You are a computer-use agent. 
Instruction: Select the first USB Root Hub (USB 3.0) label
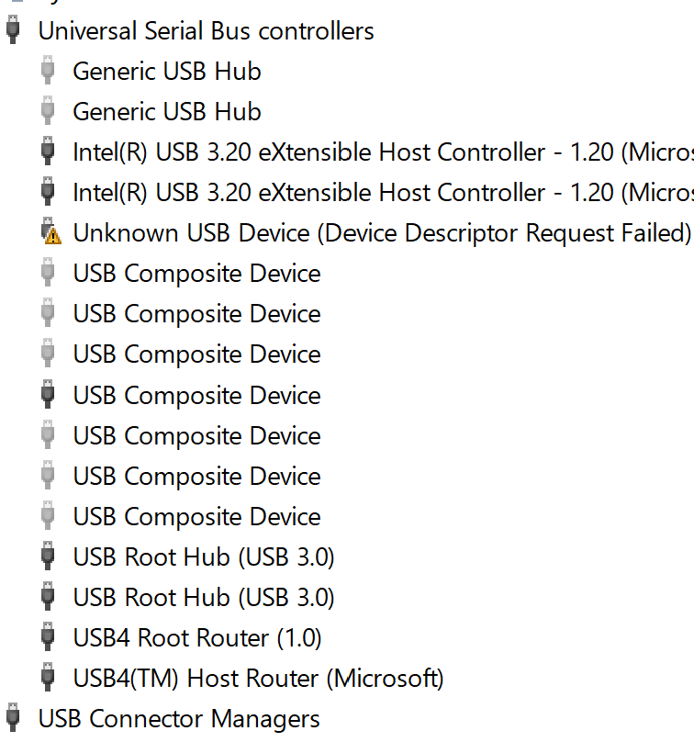coord(203,556)
